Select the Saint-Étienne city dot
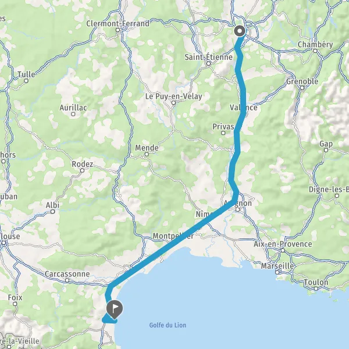Image resolution: width=349 pixels, height=349 pixels. pyautogui.click(x=209, y=63)
